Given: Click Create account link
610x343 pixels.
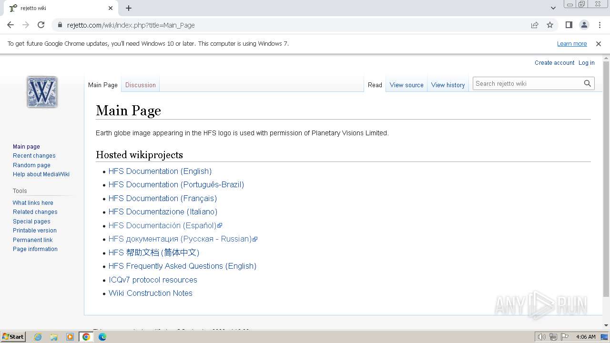Looking at the screenshot, I should click(554, 62).
